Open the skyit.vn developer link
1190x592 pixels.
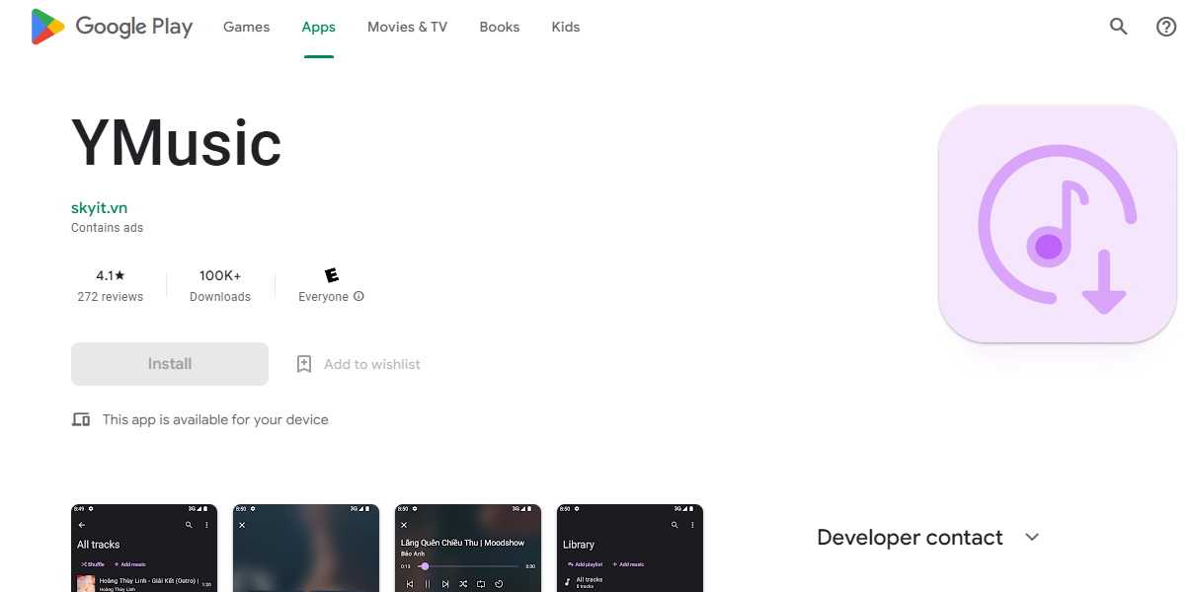pos(99,207)
